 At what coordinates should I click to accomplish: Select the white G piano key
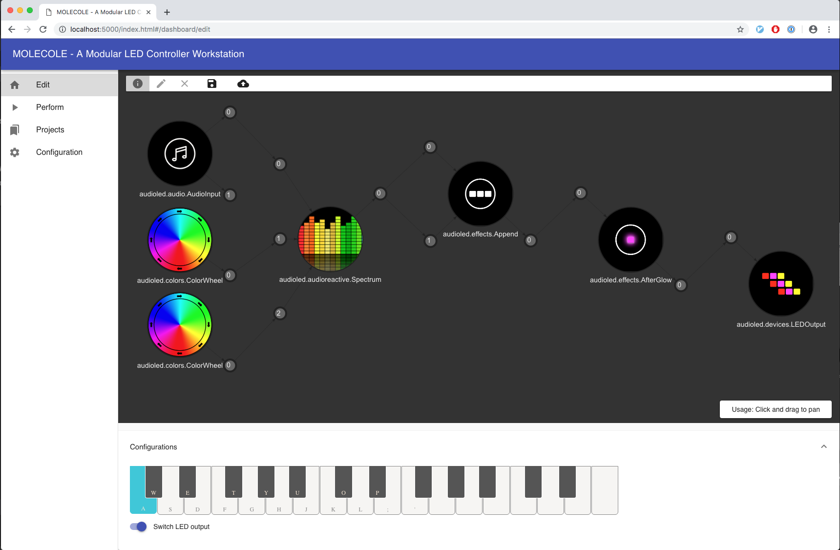tap(252, 506)
